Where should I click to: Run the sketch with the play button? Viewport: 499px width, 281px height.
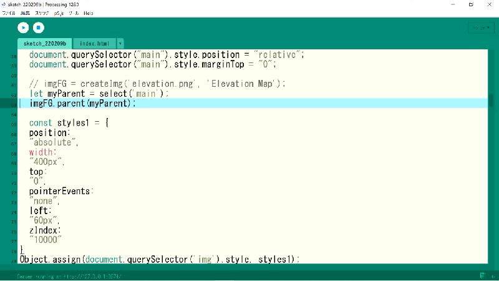click(x=23, y=27)
